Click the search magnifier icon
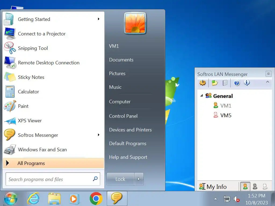Image resolution: width=275 pixels, height=206 pixels. coord(95,179)
